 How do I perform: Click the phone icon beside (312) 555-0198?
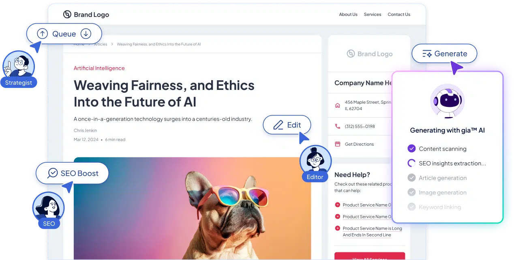click(x=337, y=126)
